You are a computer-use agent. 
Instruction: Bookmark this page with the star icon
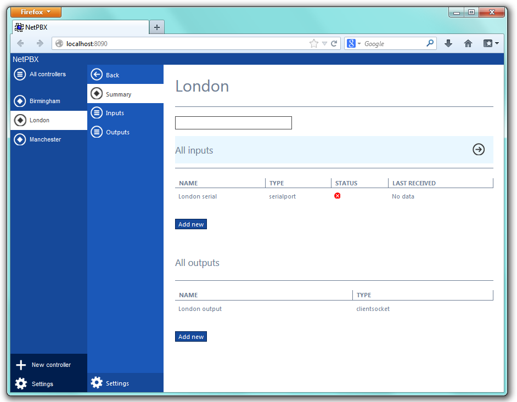pyautogui.click(x=313, y=43)
